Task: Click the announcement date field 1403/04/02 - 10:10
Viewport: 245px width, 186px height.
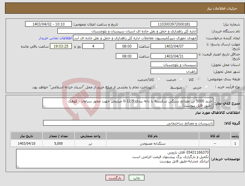Action: 48,24
